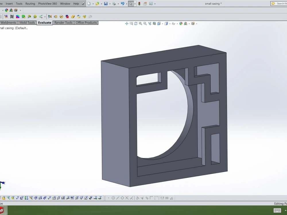Viewport: 287px width, 215px height.
Task: Click the Display Style cube icon
Action: [166, 24]
